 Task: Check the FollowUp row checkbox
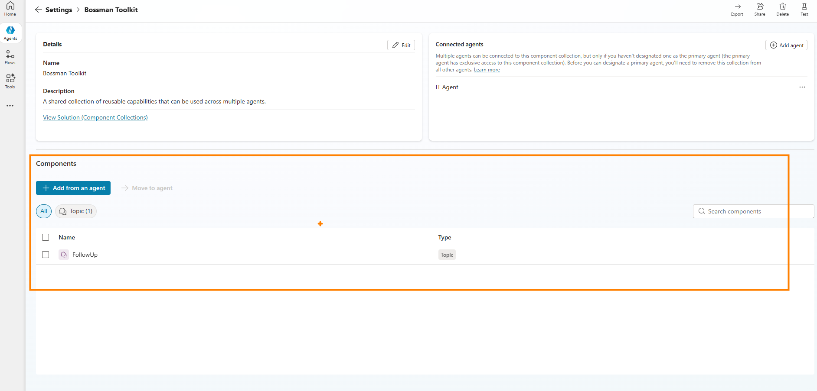pos(46,255)
